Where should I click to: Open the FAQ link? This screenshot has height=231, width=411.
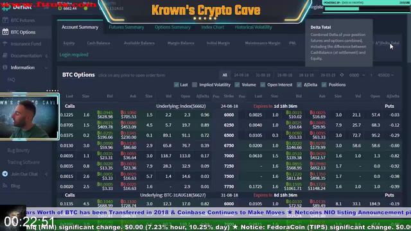[11, 80]
